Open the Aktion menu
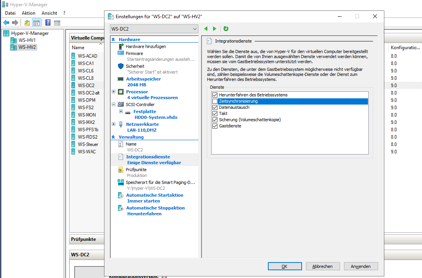Screen dimensions: 422x278 tap(28, 13)
